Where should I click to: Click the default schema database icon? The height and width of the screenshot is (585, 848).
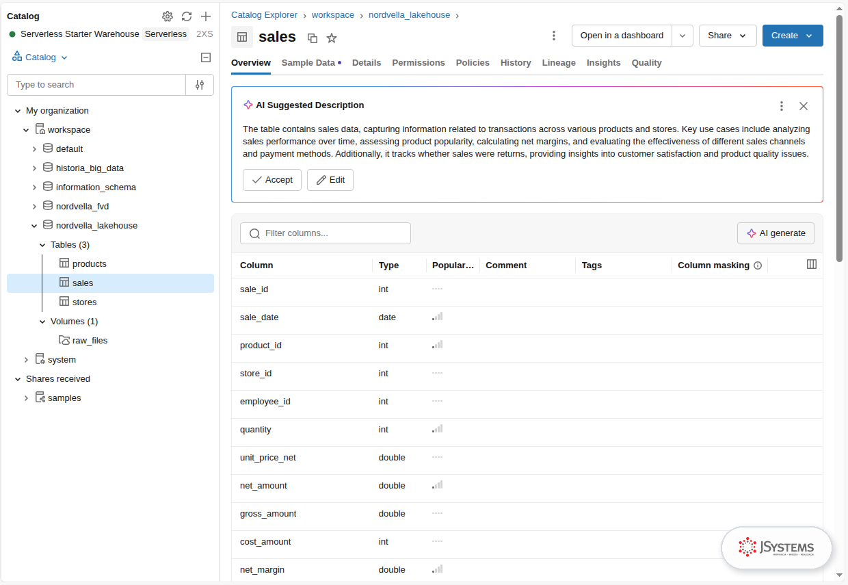48,148
